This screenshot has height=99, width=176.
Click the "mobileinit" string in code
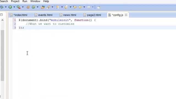pos(60,20)
